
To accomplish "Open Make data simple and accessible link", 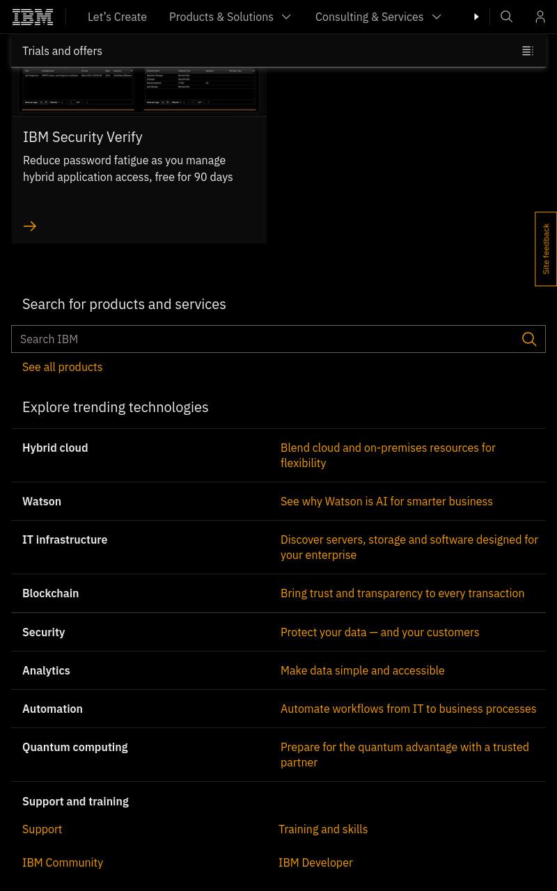I will 362,670.
